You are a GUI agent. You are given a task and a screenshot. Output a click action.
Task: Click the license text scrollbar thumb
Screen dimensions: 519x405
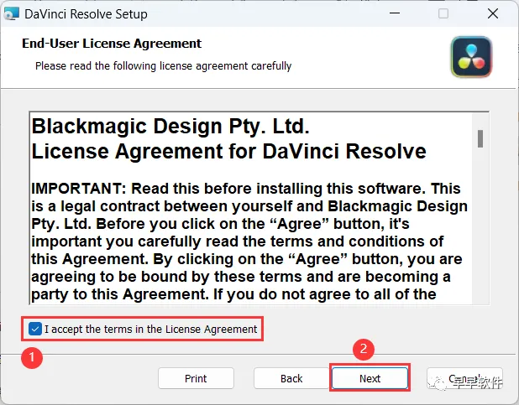480,138
